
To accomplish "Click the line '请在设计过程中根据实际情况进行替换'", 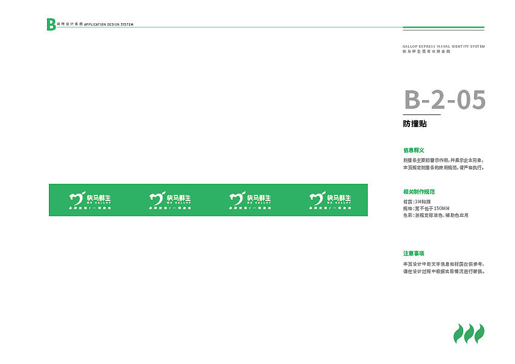I will point(444,271).
